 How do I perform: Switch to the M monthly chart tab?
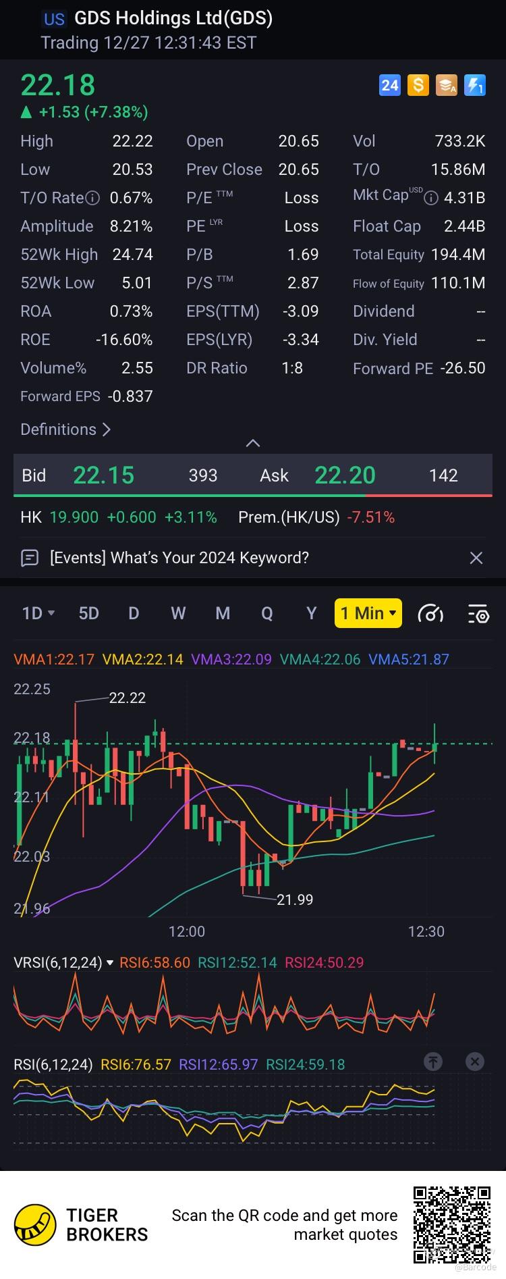(x=223, y=613)
